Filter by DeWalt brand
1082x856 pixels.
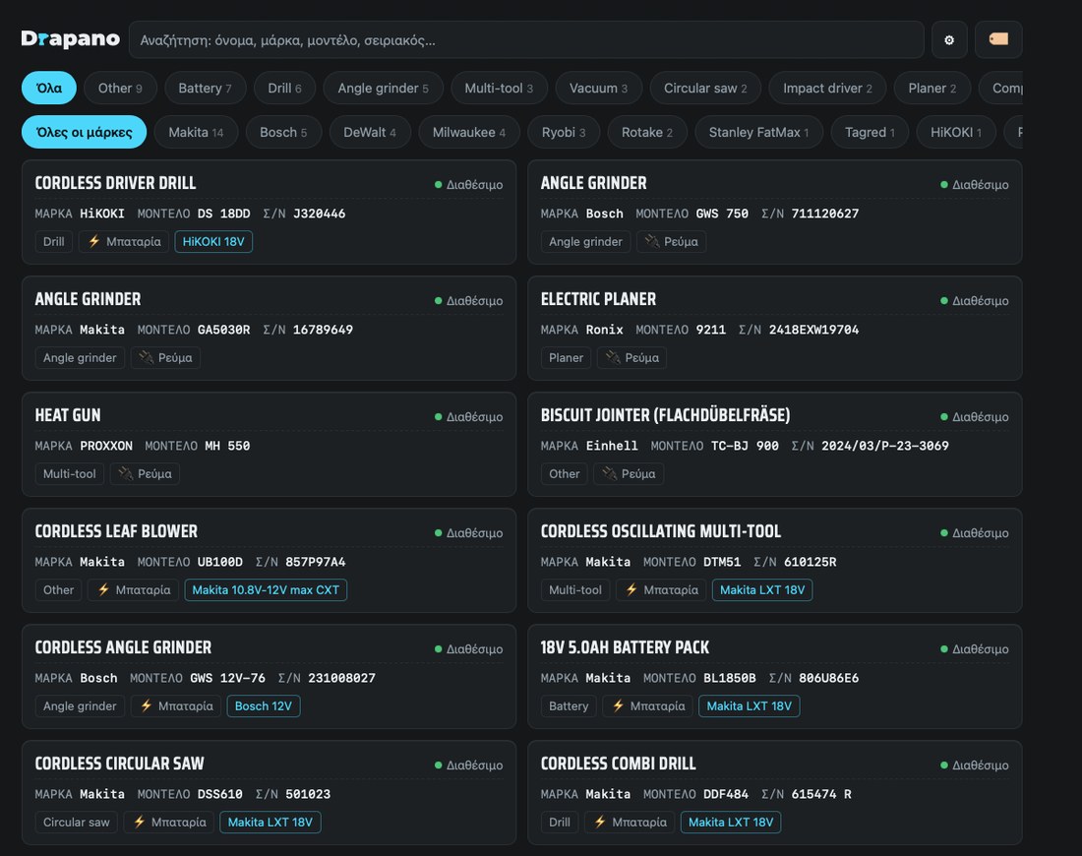(x=370, y=132)
